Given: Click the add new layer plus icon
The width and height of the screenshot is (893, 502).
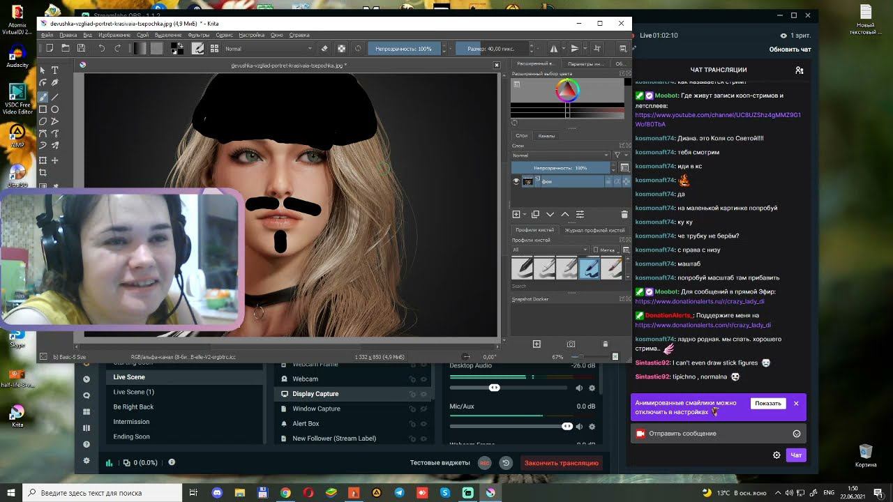Looking at the screenshot, I should (516, 214).
